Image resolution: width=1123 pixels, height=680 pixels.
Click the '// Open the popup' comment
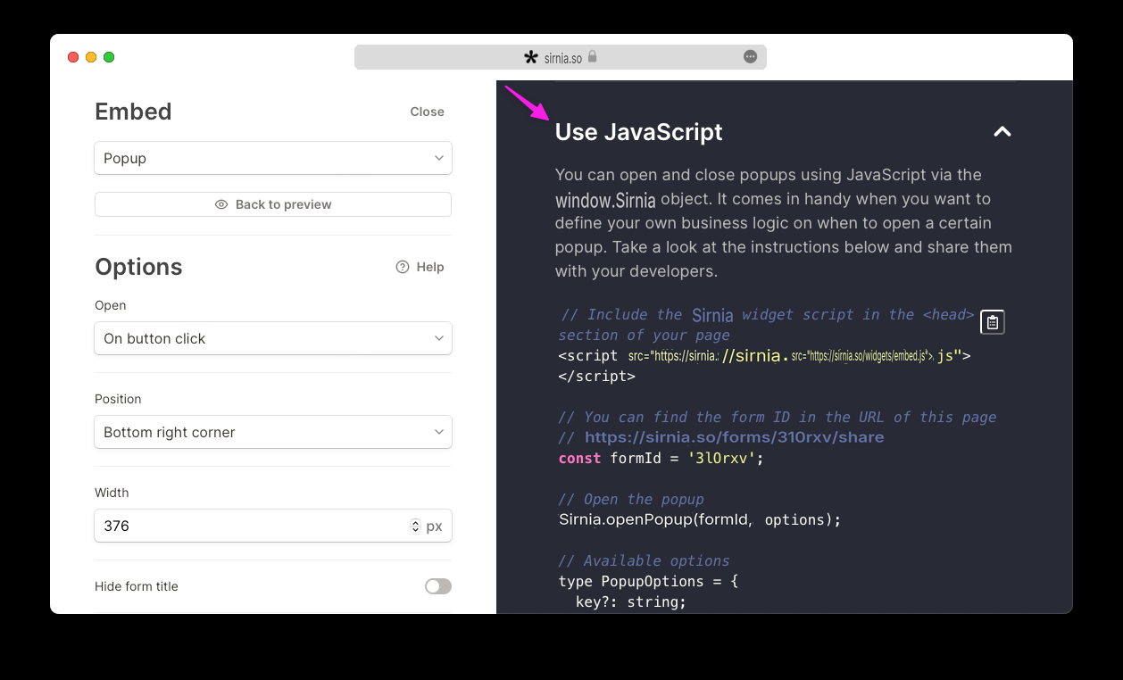631,499
